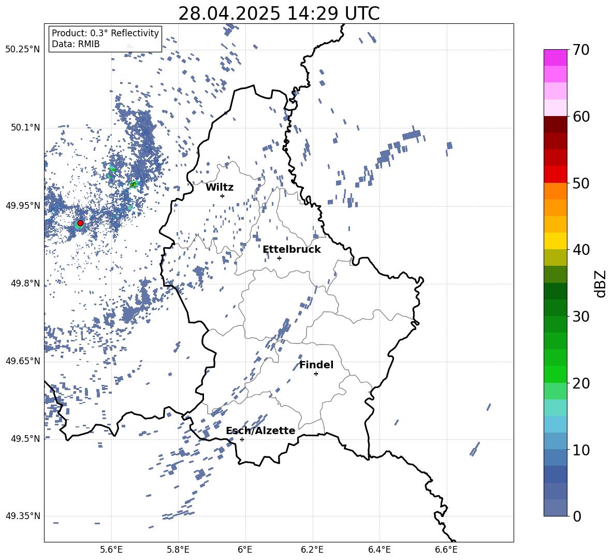Screen dimensions: 613x560
Task: Click the dBZ colorbar axis label
Action: coord(601,283)
